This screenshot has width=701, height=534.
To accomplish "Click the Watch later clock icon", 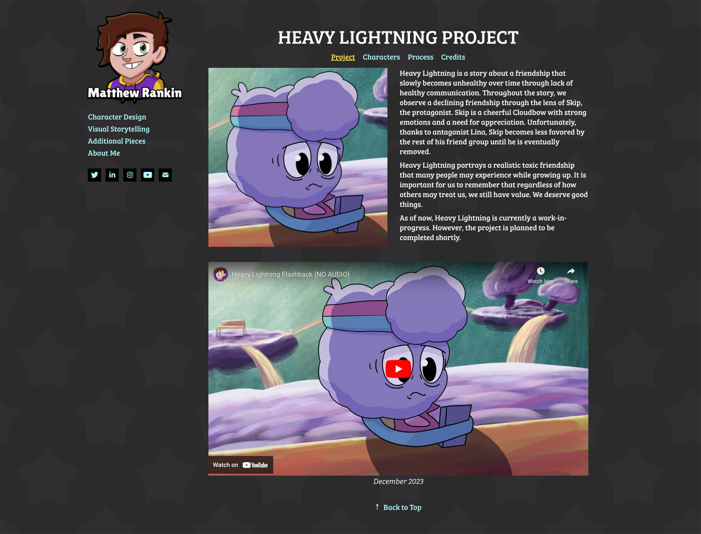I will (540, 271).
